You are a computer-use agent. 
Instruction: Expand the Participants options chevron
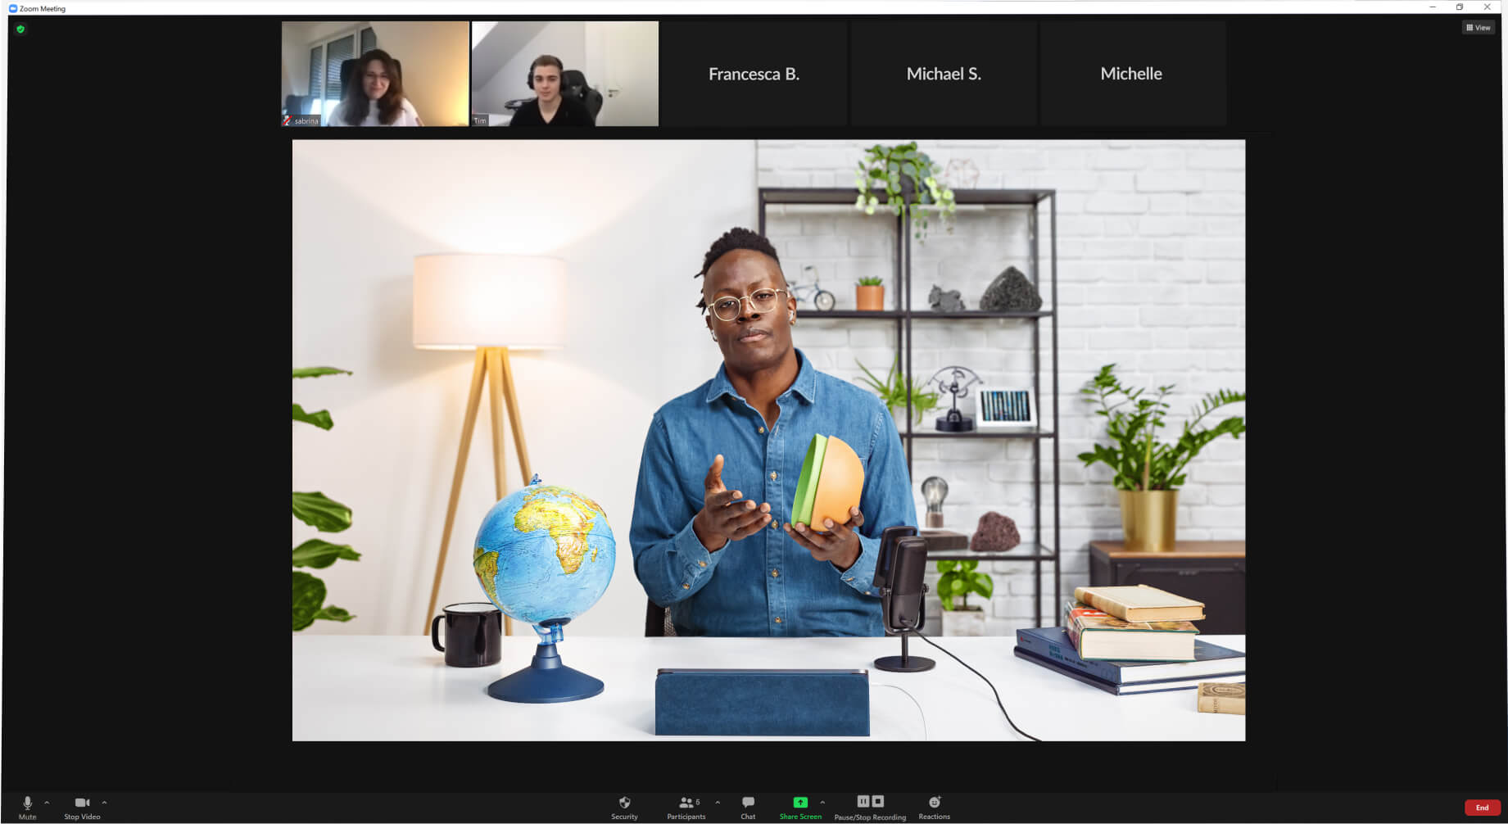718,803
